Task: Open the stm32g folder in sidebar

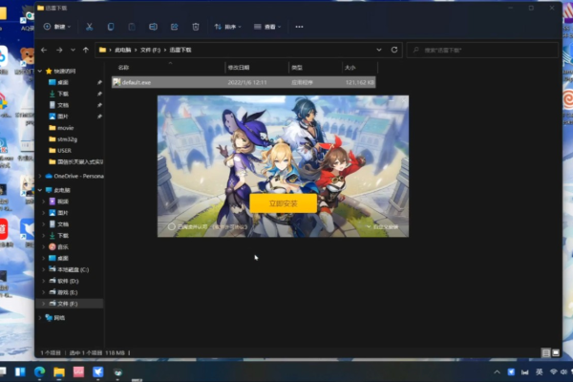Action: [x=67, y=139]
